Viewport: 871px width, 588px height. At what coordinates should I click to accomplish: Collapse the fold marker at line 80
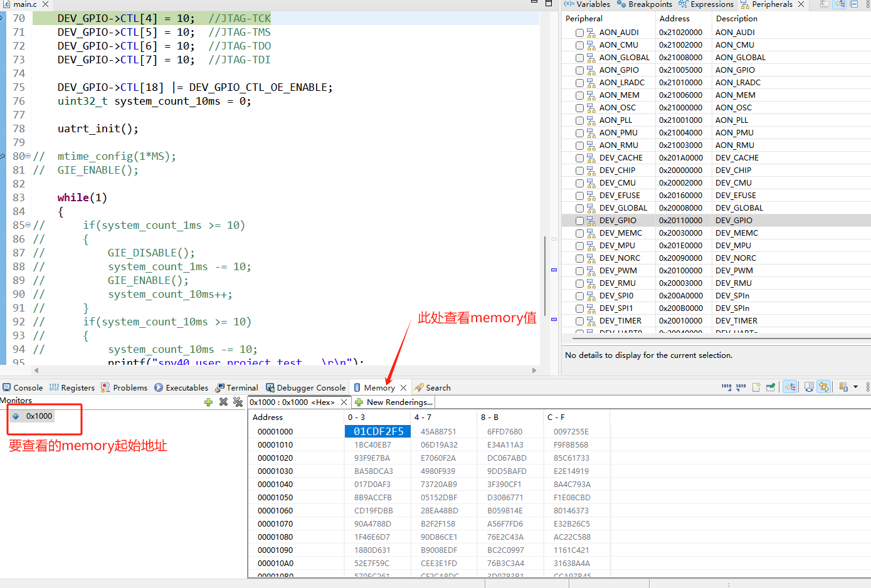(x=28, y=157)
